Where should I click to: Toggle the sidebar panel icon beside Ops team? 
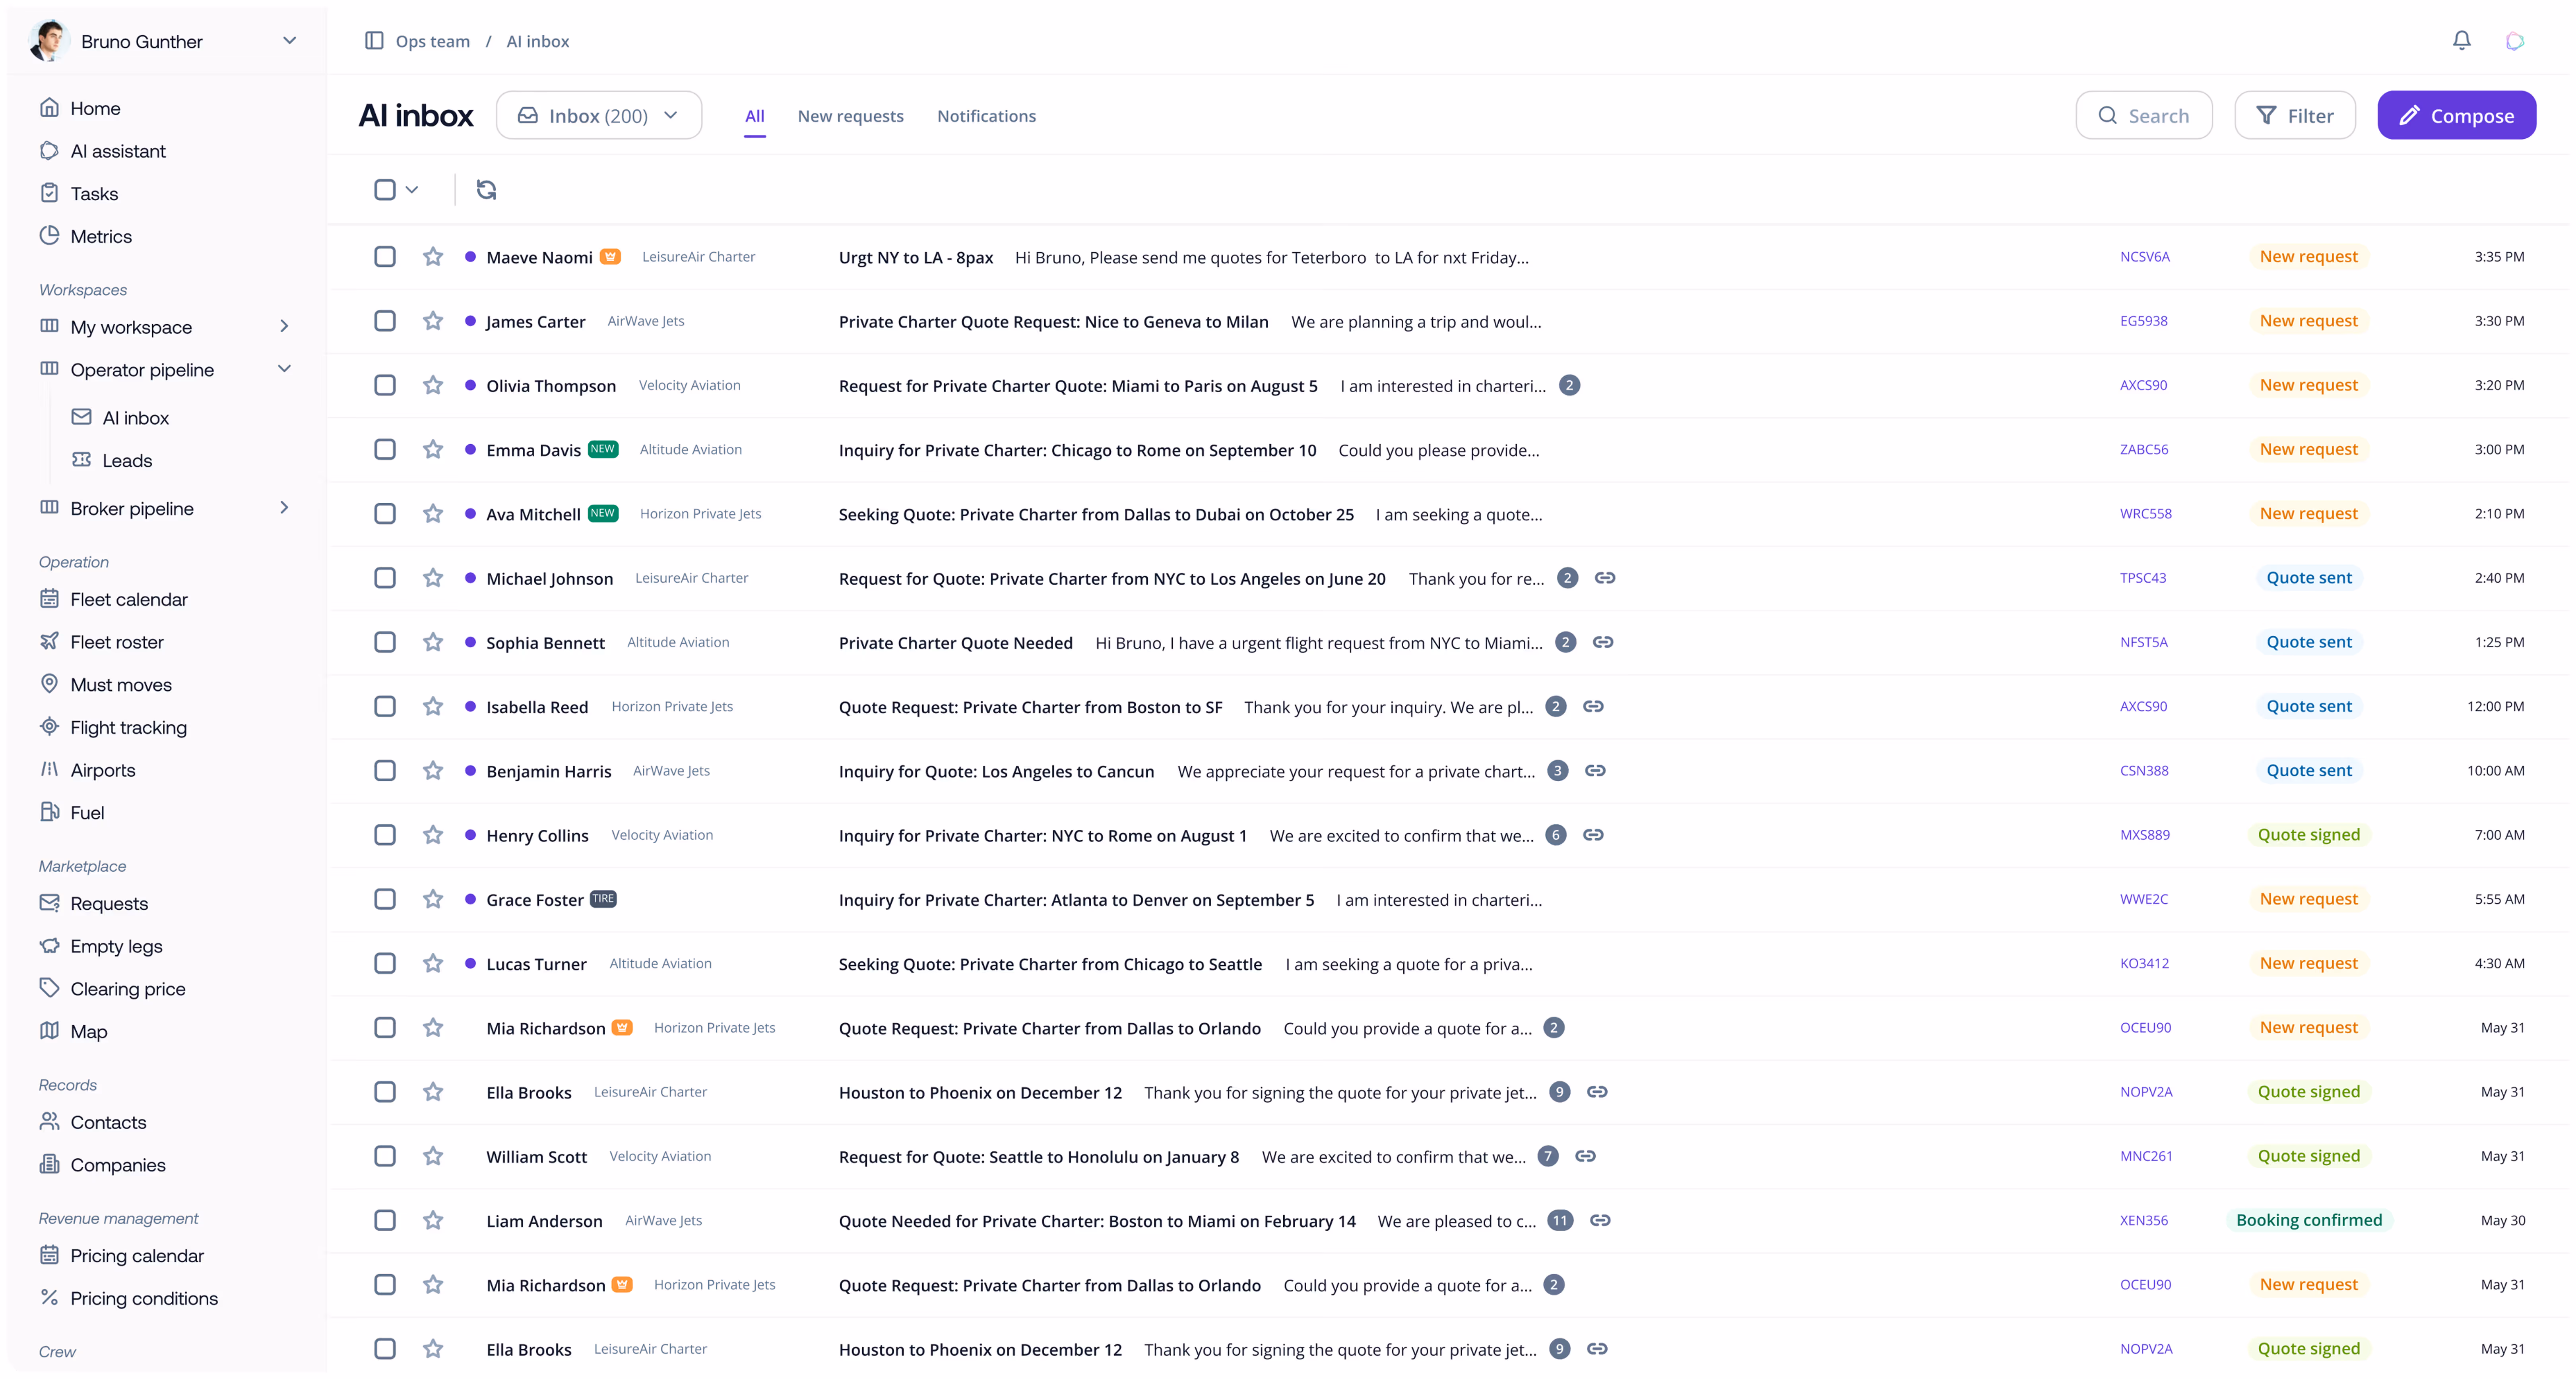point(374,40)
